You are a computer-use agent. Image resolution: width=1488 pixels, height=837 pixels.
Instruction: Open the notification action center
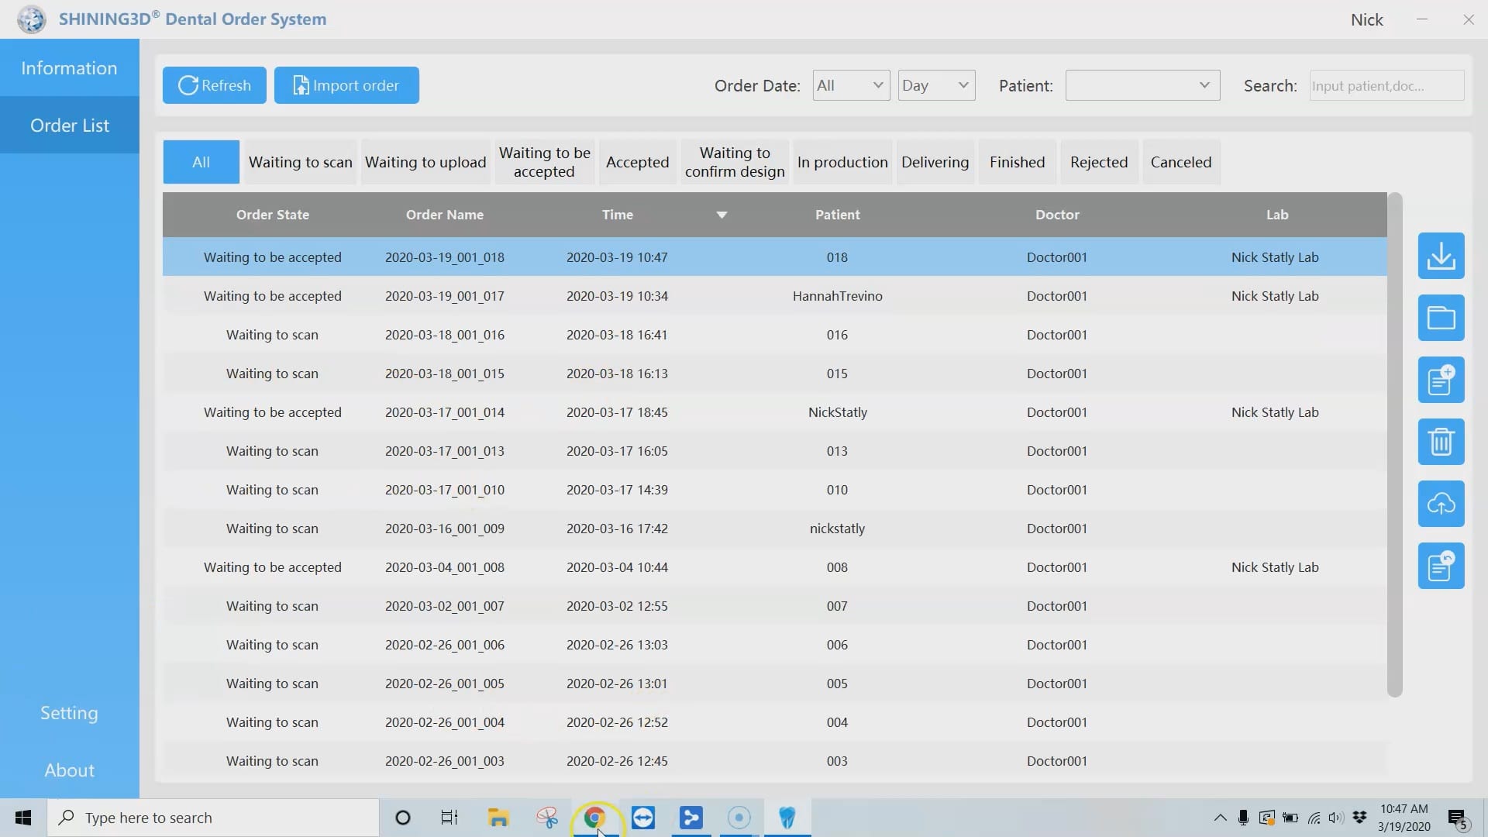[x=1458, y=818]
